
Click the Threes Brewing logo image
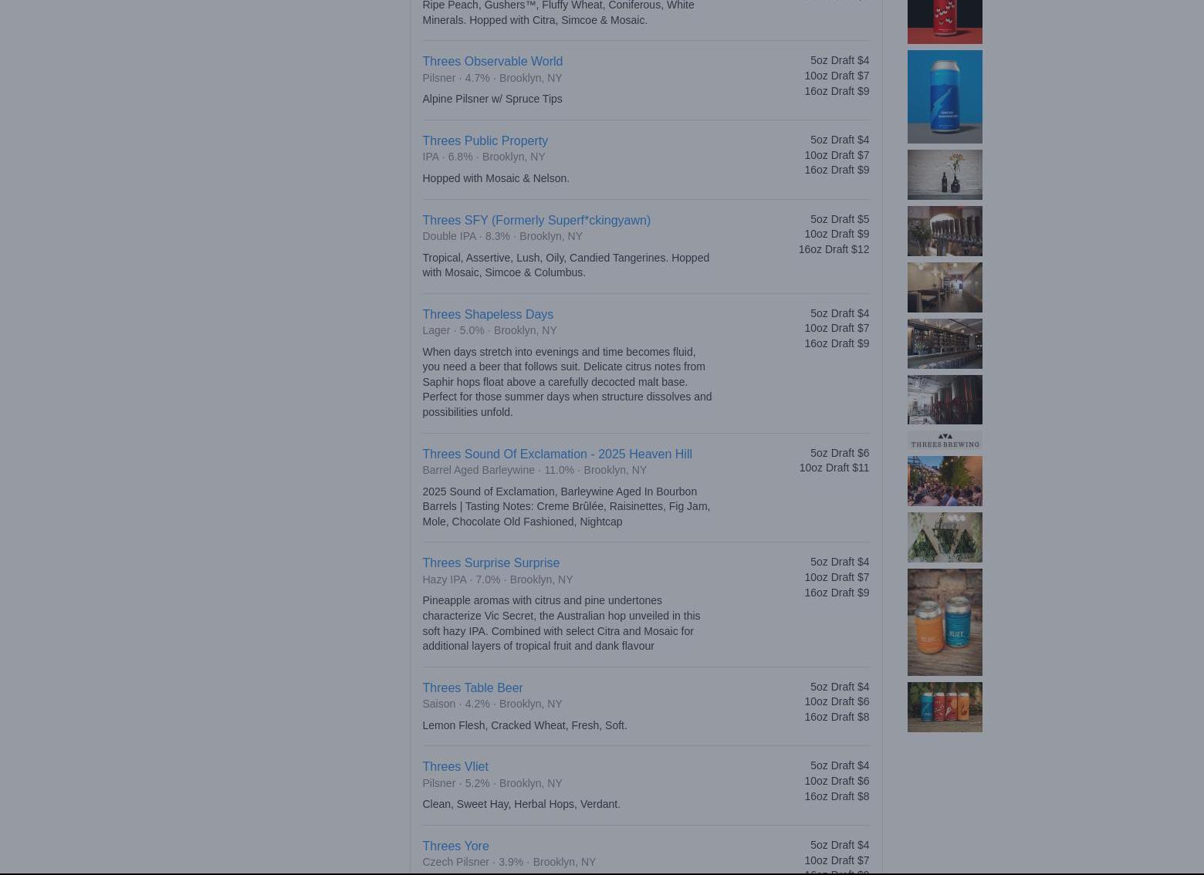click(944, 441)
